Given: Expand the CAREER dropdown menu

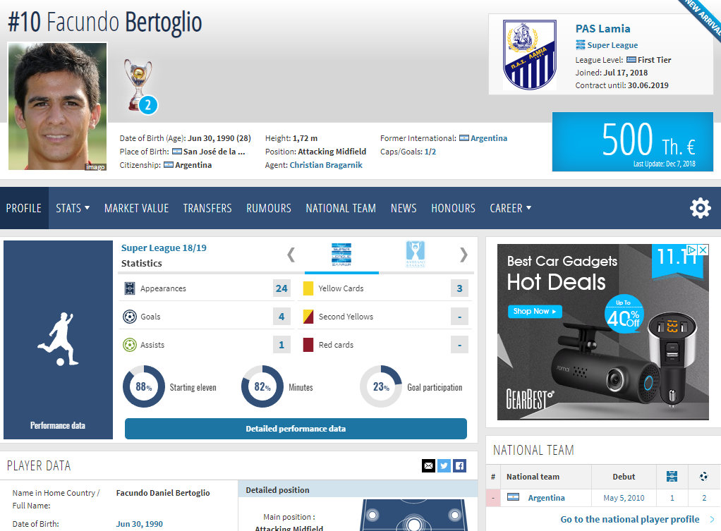Looking at the screenshot, I should pos(510,208).
